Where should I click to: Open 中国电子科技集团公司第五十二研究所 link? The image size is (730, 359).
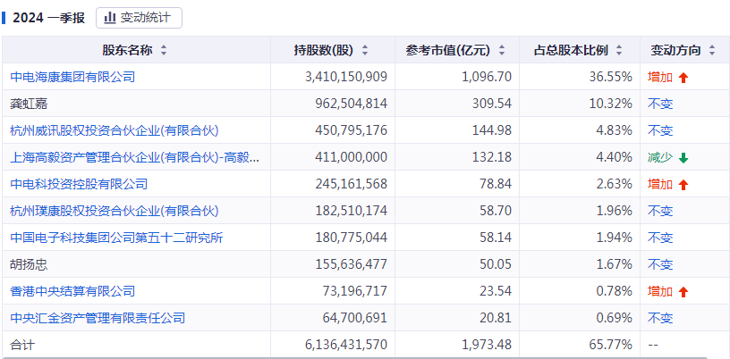(116, 238)
